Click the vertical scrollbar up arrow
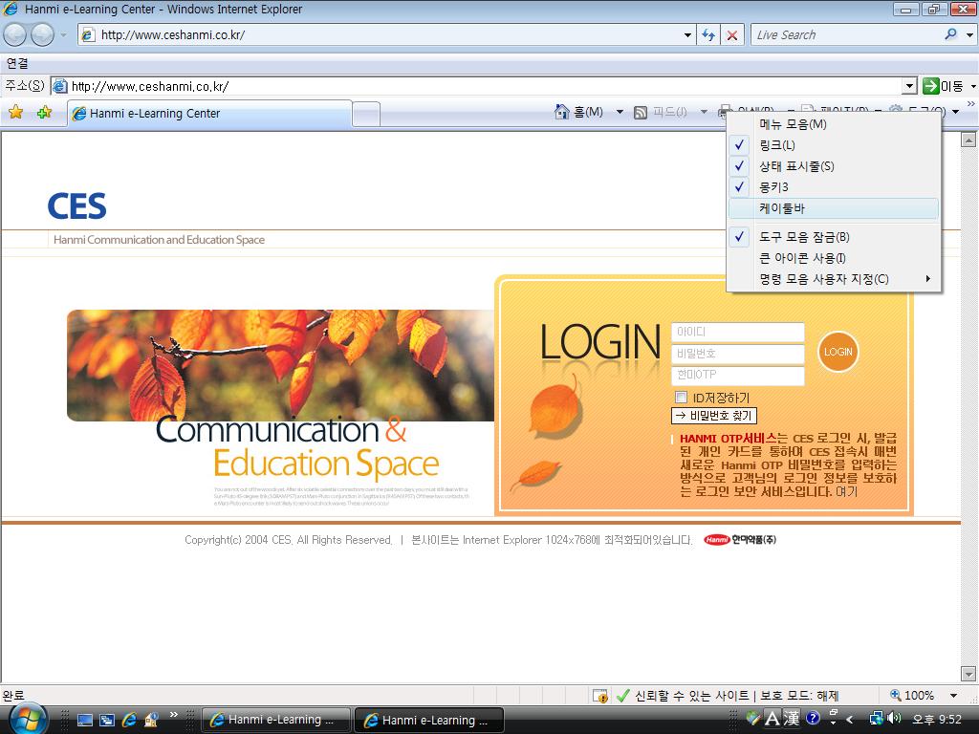 pyautogui.click(x=968, y=140)
